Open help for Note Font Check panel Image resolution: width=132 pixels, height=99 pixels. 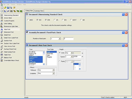point(123,45)
